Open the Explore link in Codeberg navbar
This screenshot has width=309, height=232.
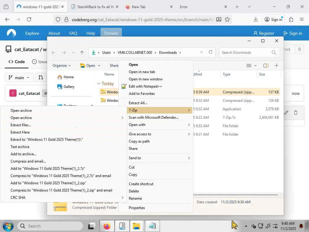[32, 33]
